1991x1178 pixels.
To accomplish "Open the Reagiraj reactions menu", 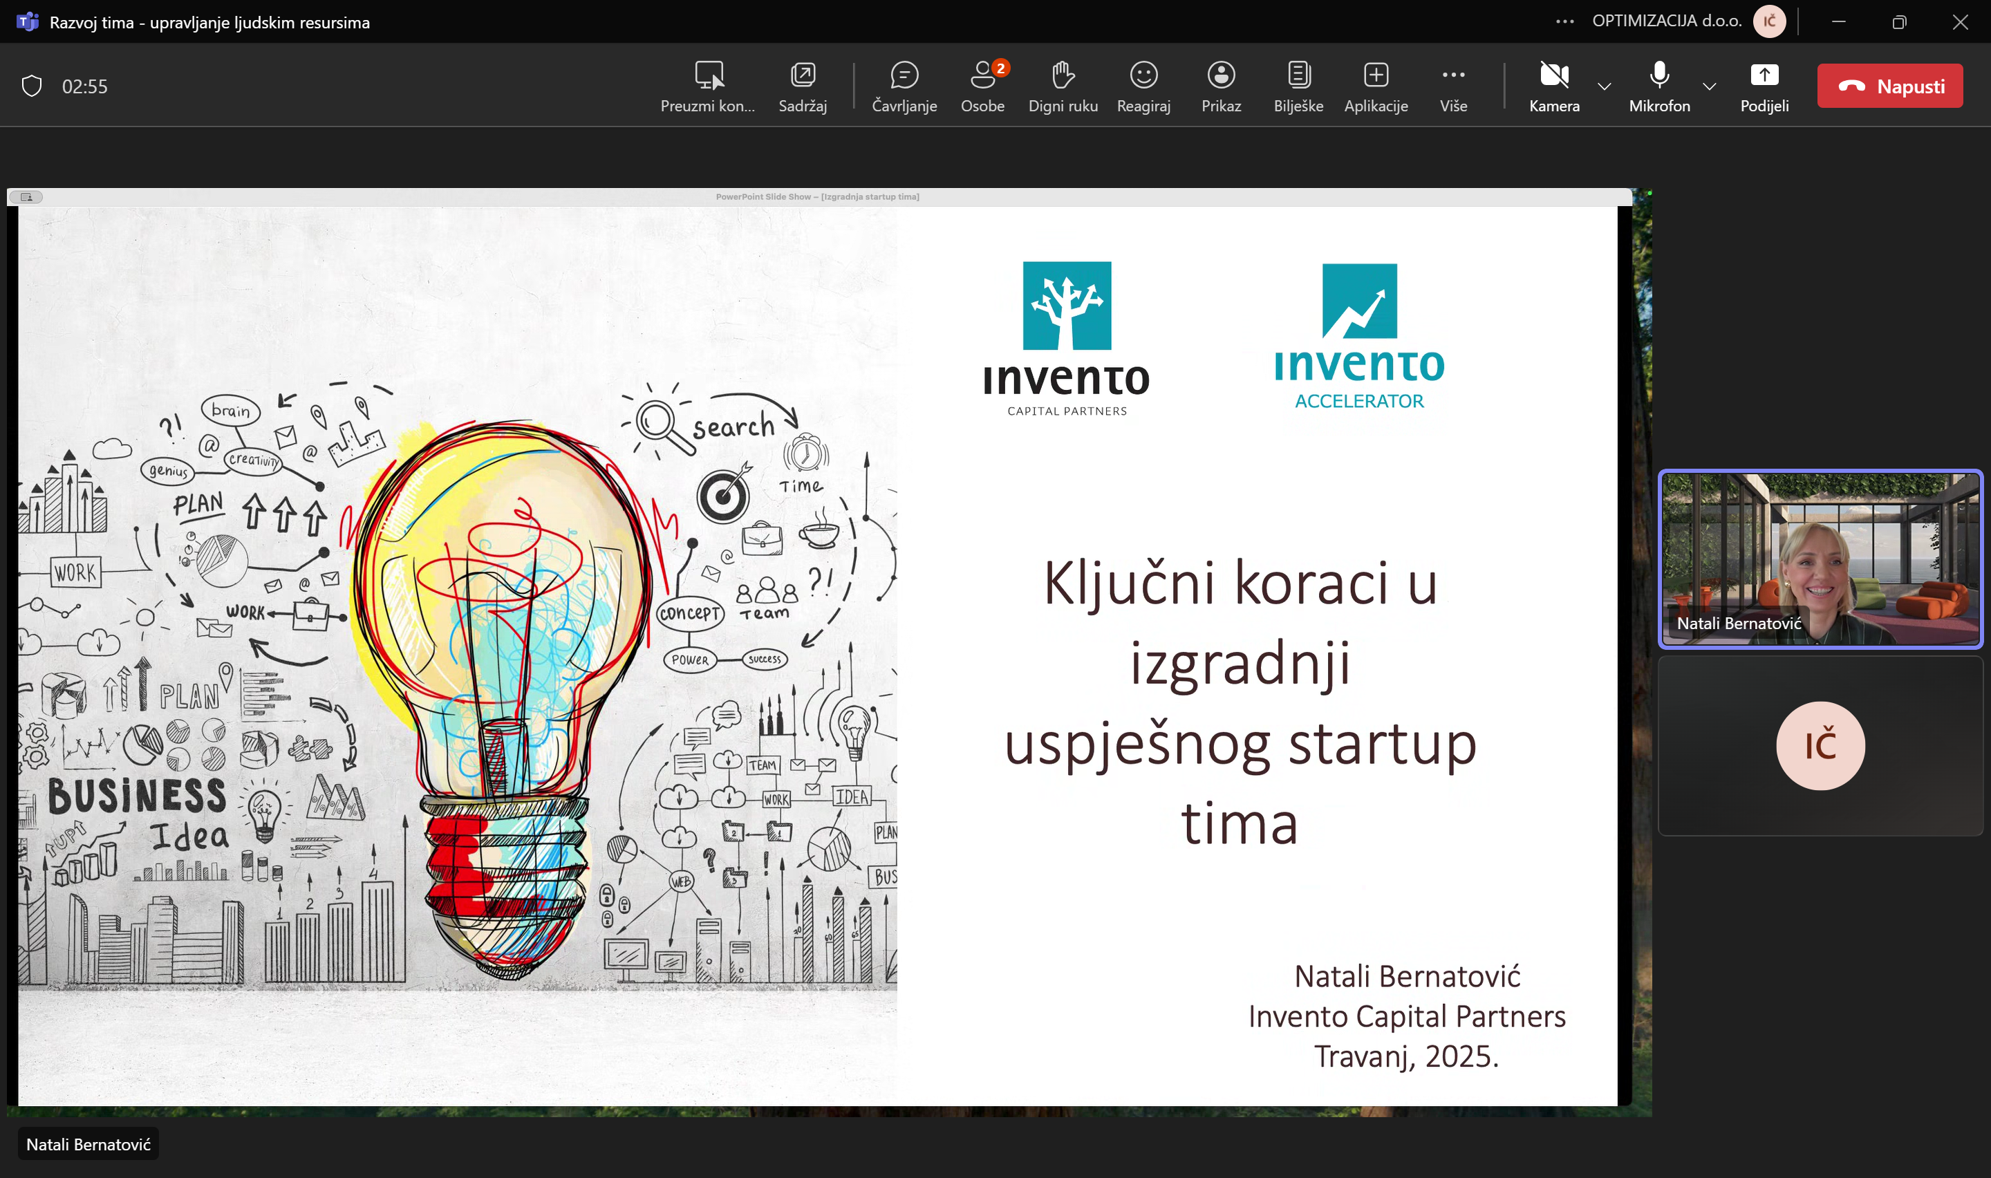I will [x=1143, y=86].
